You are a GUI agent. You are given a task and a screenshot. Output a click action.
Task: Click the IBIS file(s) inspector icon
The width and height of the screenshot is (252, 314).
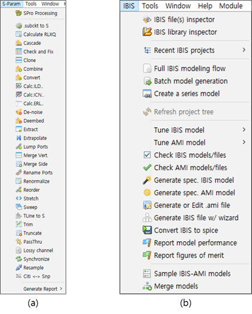[147, 20]
